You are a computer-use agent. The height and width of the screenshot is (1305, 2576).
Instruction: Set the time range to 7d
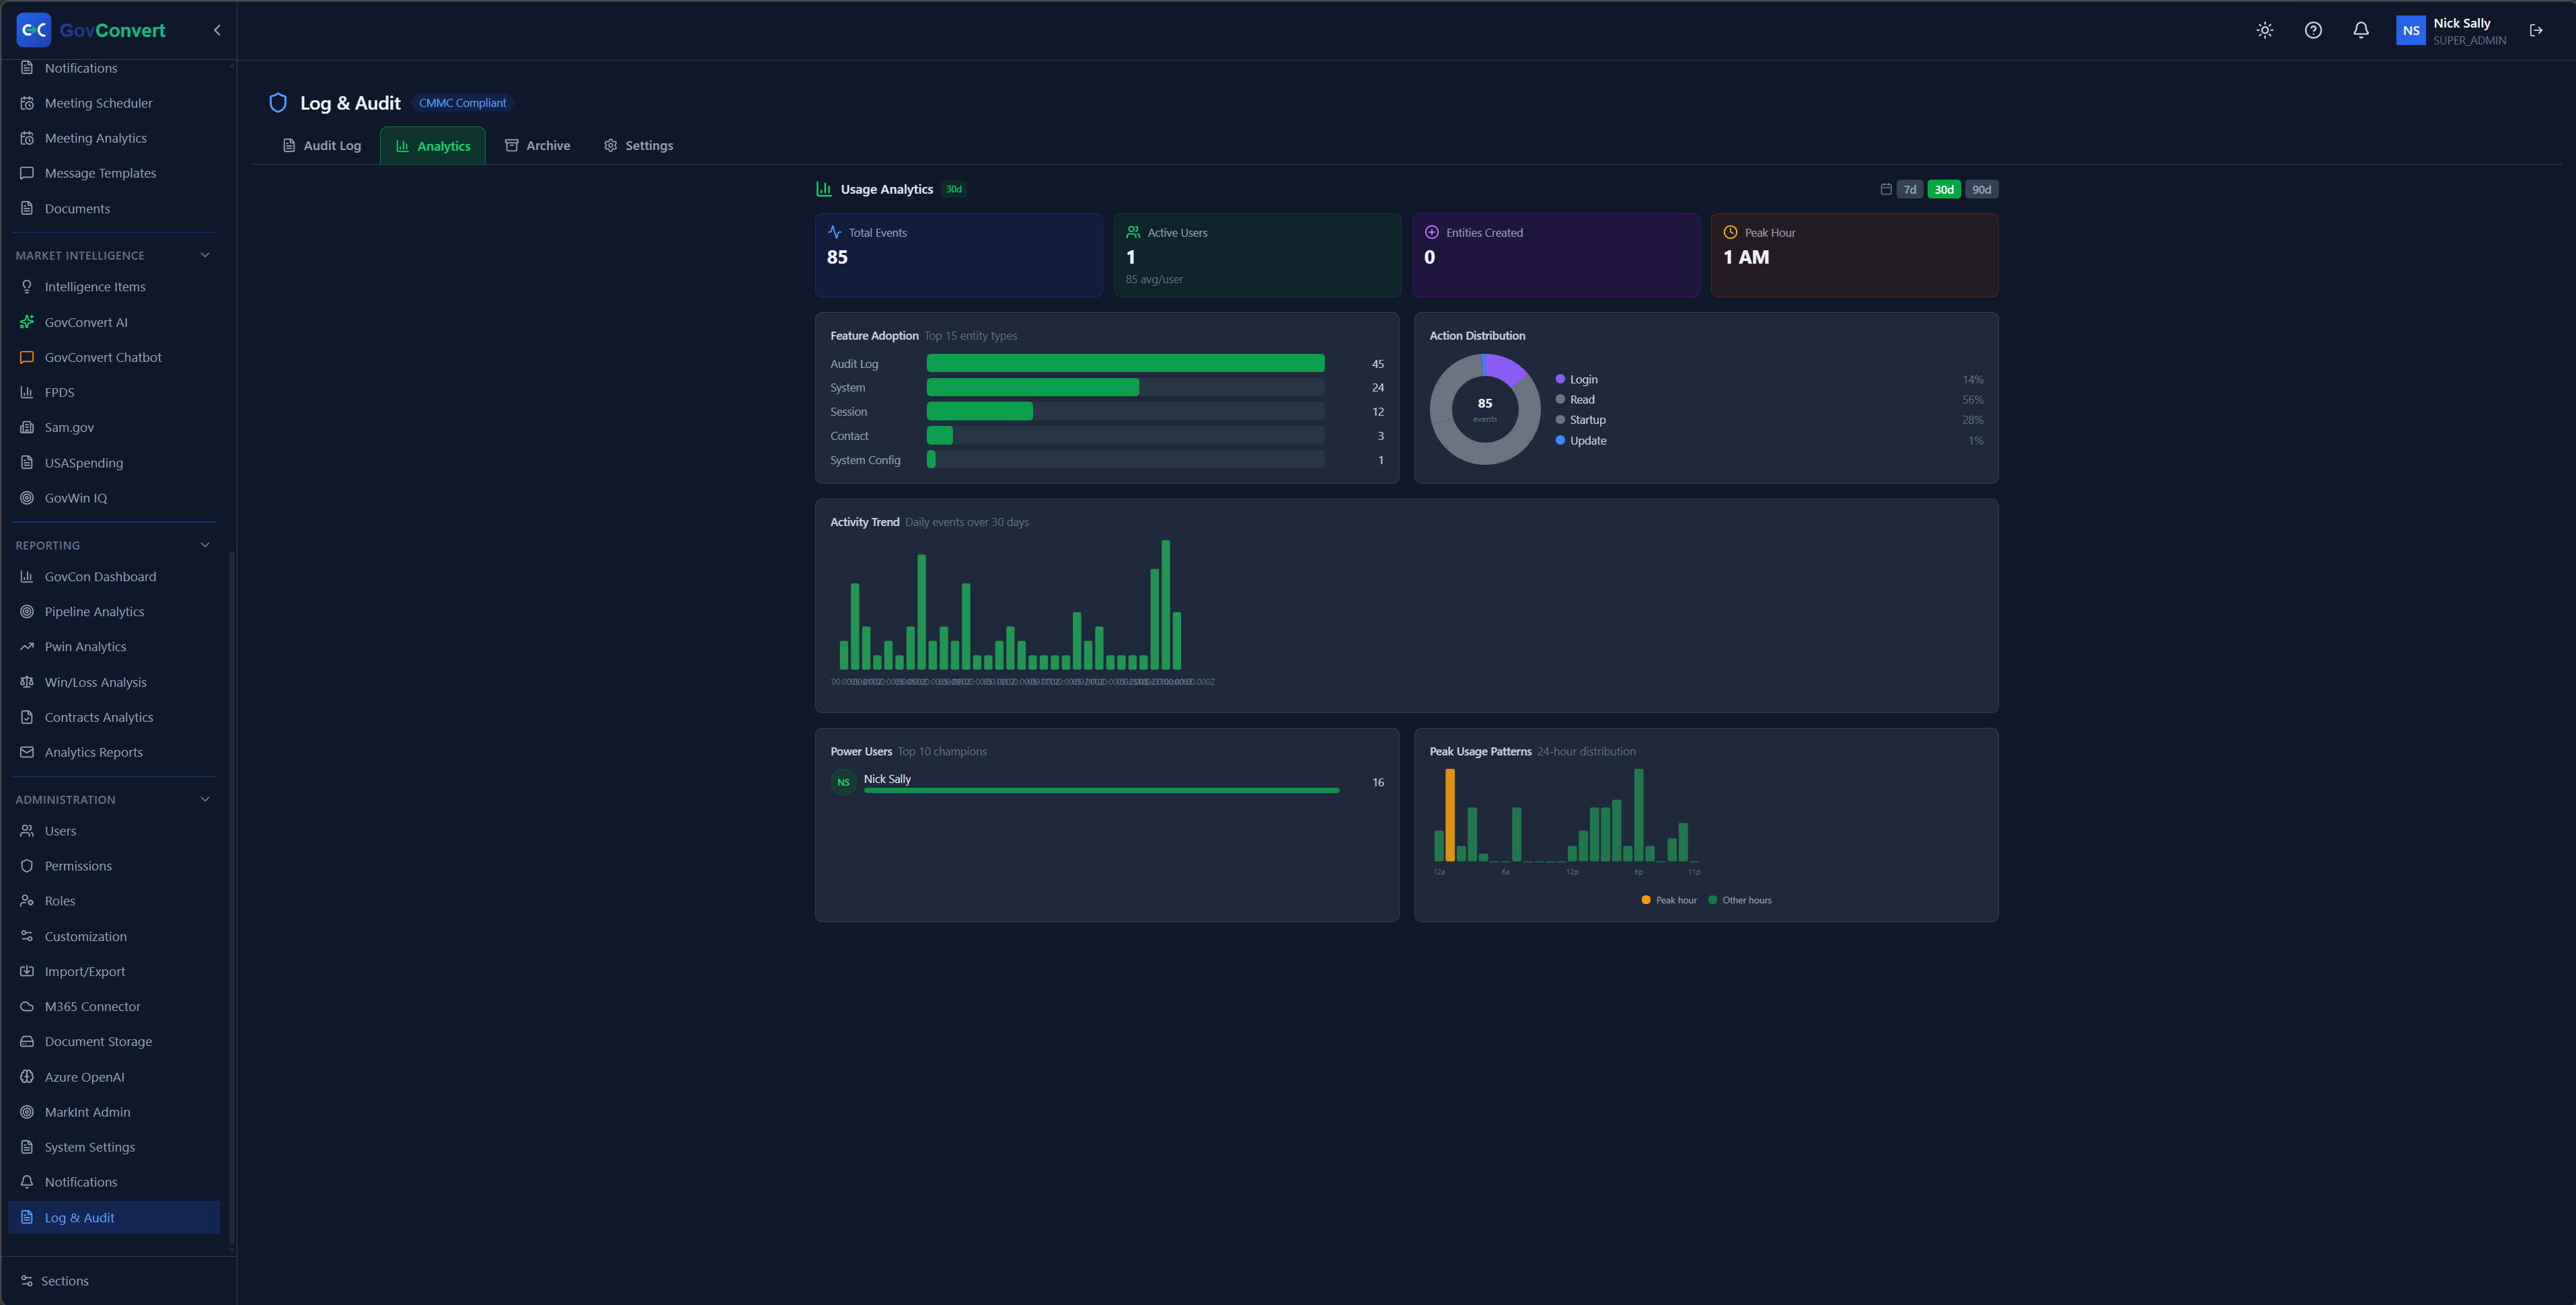point(1909,189)
